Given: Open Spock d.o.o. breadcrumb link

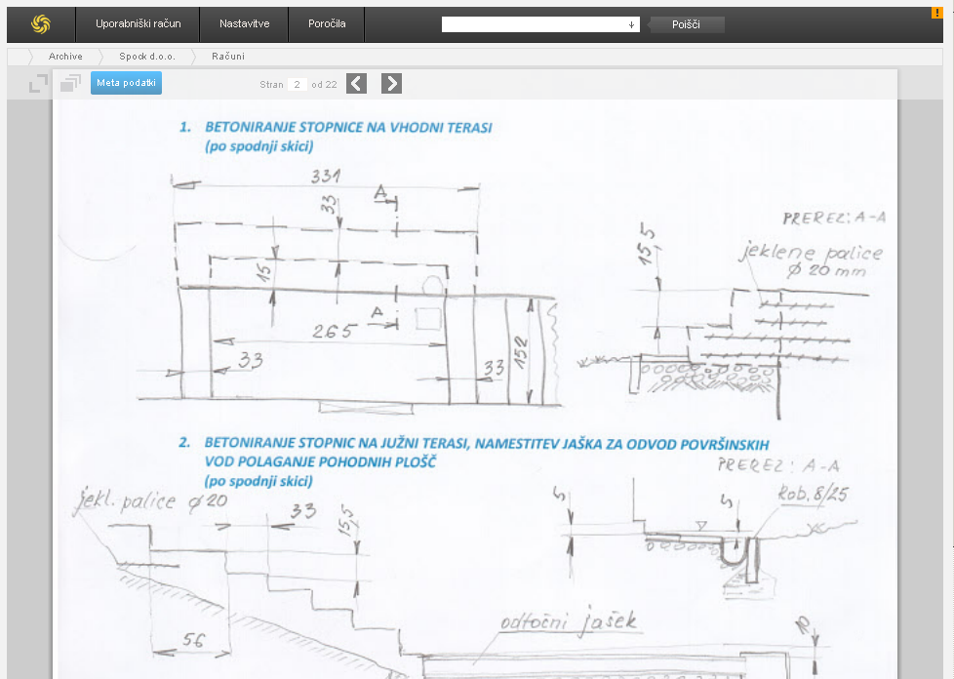Looking at the screenshot, I should [147, 57].
